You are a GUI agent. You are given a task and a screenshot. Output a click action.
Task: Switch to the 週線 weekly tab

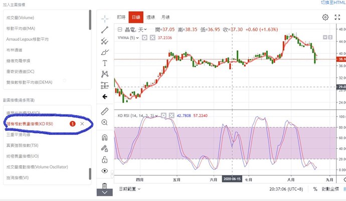(150, 17)
